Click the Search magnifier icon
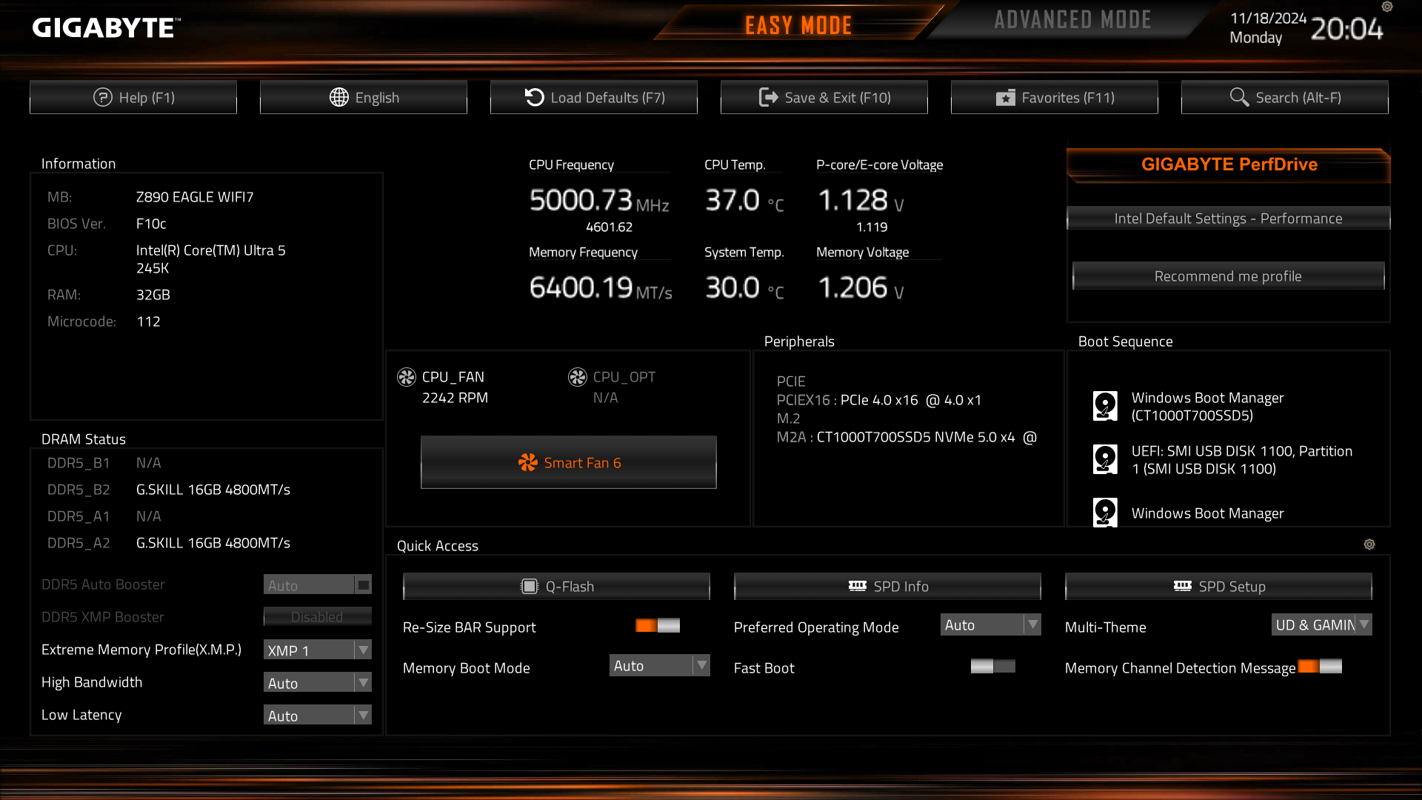This screenshot has height=800, width=1422. coord(1239,97)
